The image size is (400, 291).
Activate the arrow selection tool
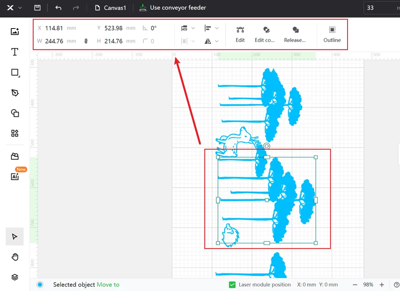(x=15, y=236)
